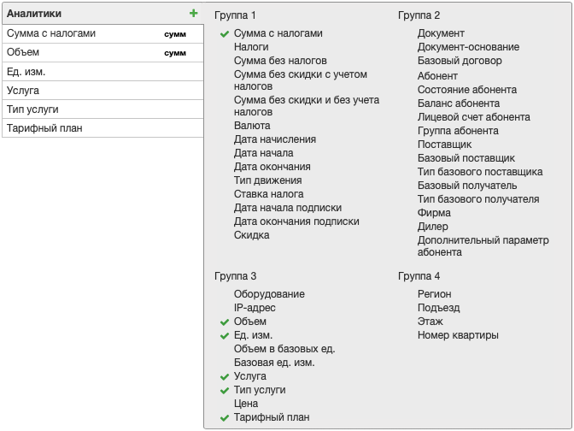This screenshot has width=574, height=431.
Task: Open the сумм aggregation selector for Сумма с налогами
Action: [175, 34]
